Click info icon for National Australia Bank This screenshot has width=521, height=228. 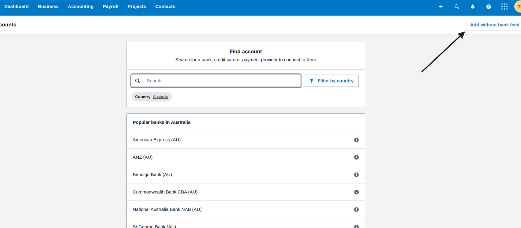pyautogui.click(x=356, y=209)
